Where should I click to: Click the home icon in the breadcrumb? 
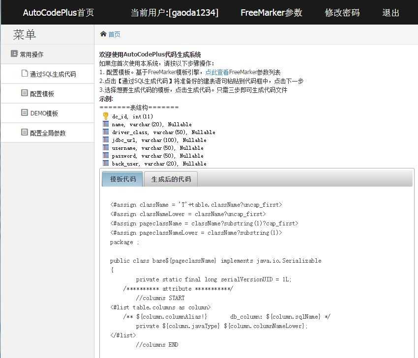coord(103,34)
